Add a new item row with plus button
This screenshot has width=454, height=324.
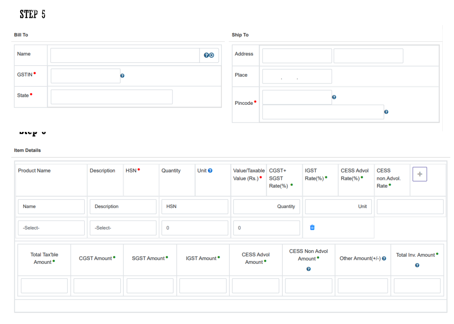pyautogui.click(x=420, y=174)
